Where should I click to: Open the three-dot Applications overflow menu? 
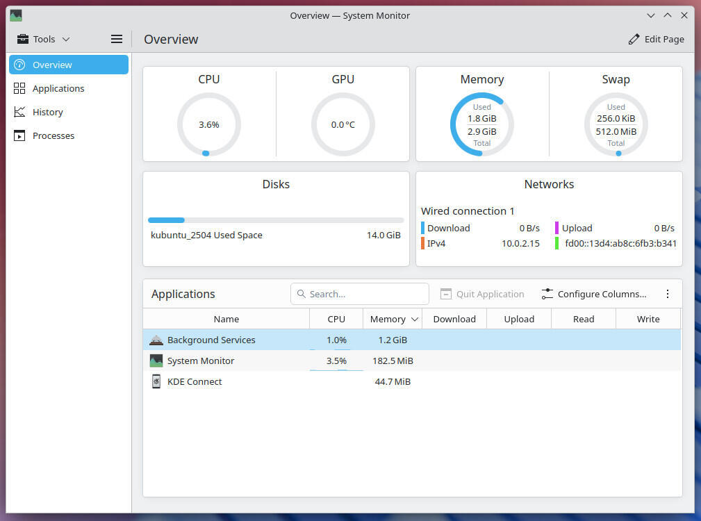tap(667, 294)
